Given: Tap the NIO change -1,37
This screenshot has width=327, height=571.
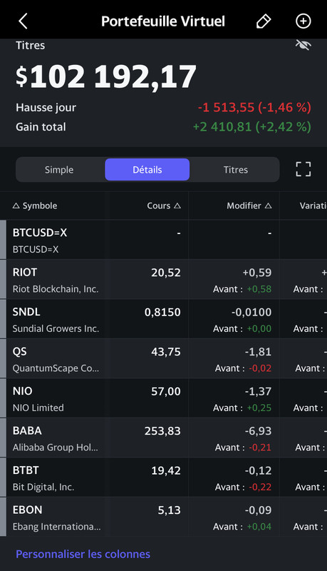Looking at the screenshot, I should point(258,391).
